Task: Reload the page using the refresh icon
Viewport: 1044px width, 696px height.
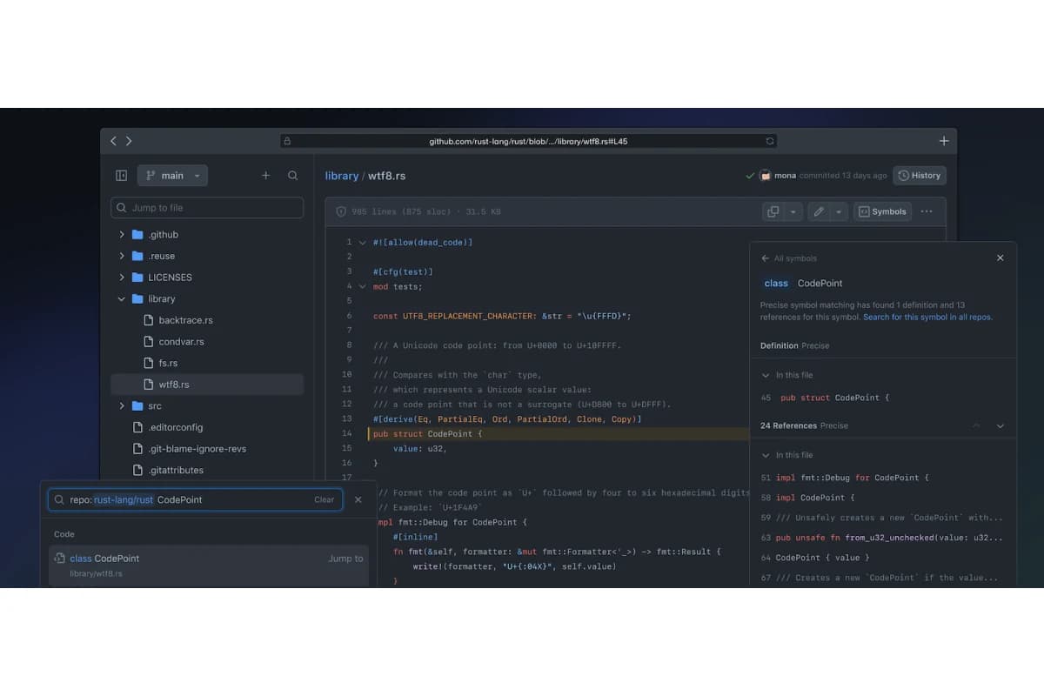Action: pos(769,141)
